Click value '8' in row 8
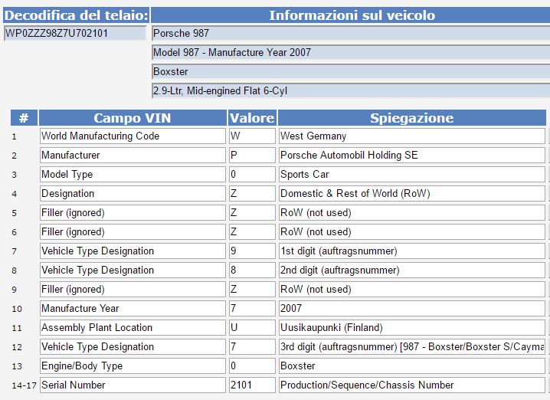550x400 pixels. 252,270
